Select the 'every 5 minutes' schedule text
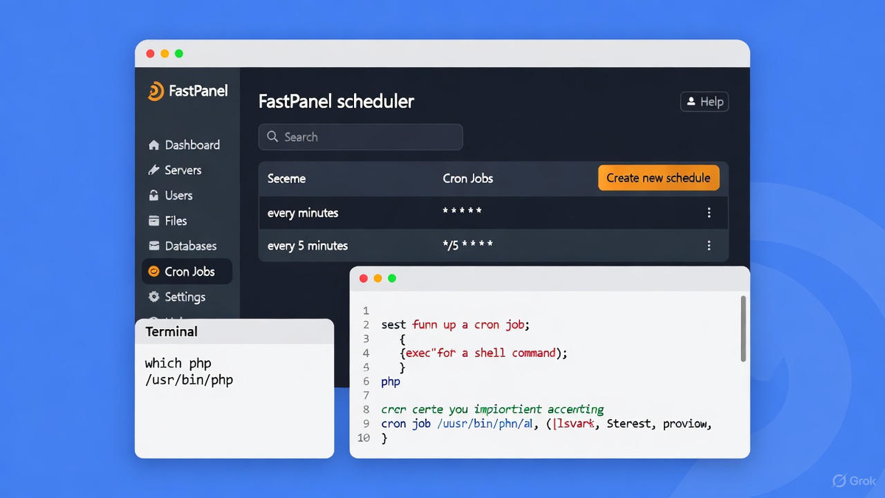Viewport: 885px width, 498px height. (308, 246)
